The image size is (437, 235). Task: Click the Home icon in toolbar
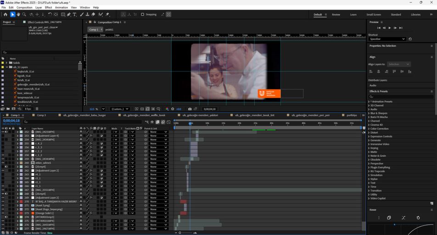click(6, 15)
